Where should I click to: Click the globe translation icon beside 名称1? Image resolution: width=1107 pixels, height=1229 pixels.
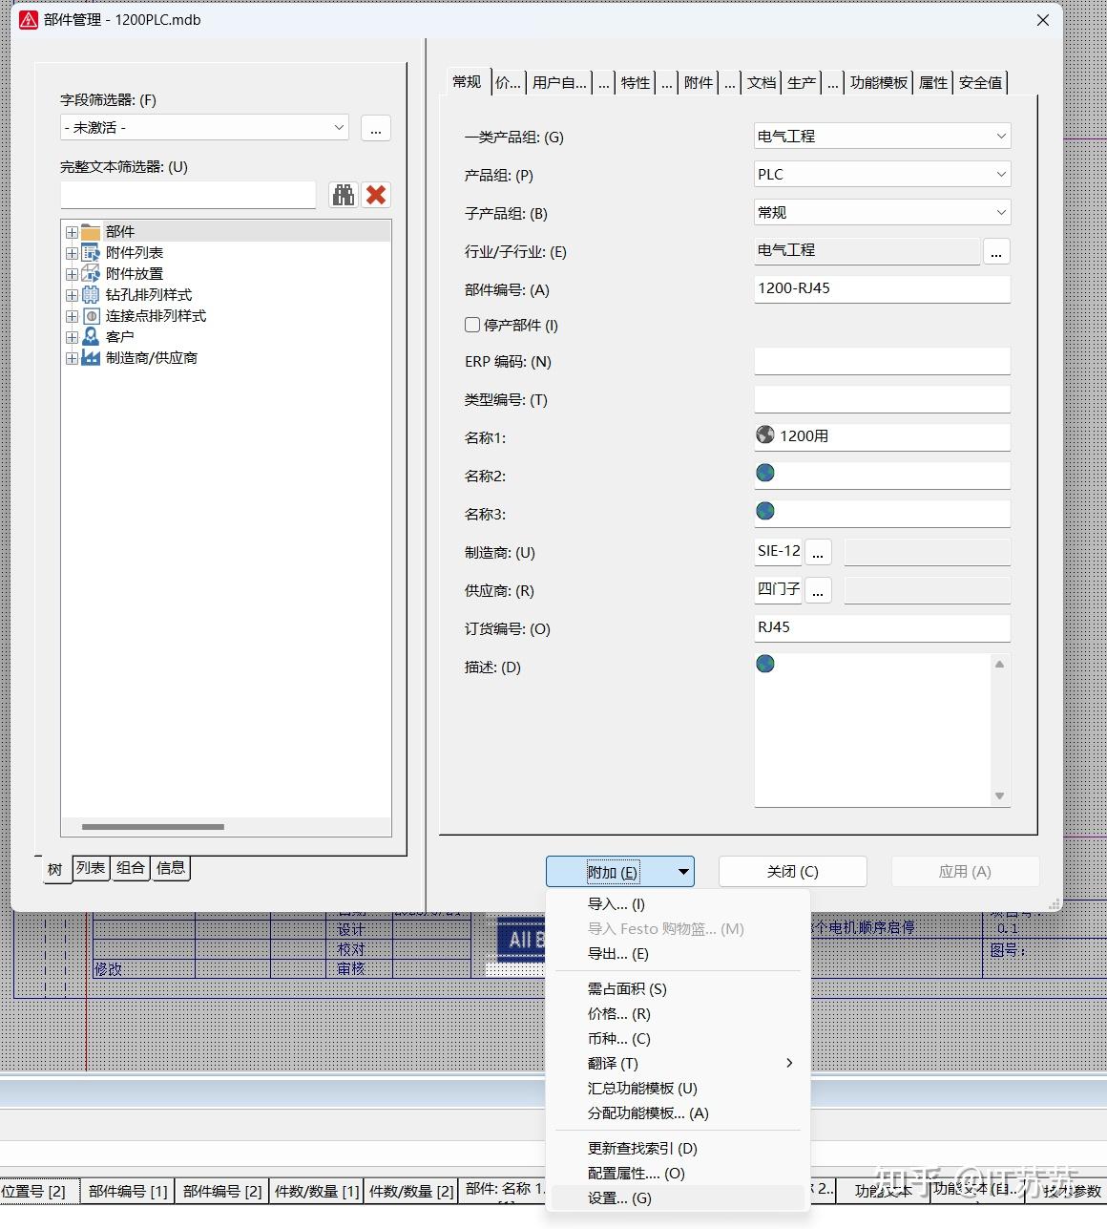[x=765, y=434]
